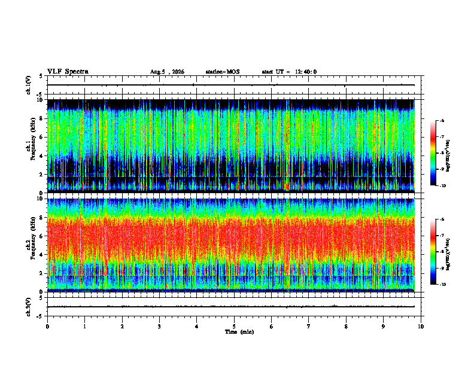Click the 5 minute tick label on time axis
The image size is (474, 366).
[x=234, y=327]
